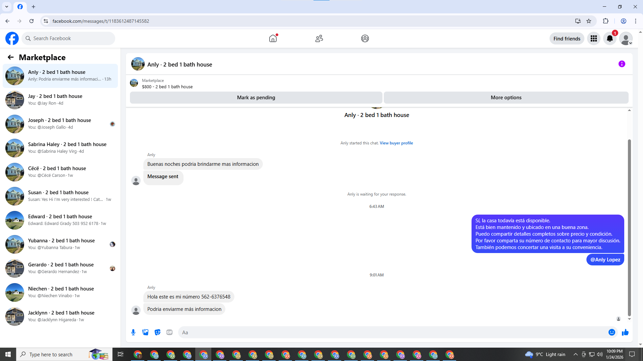Click the voice clip microphone icon
This screenshot has width=643, height=361.
point(133,332)
